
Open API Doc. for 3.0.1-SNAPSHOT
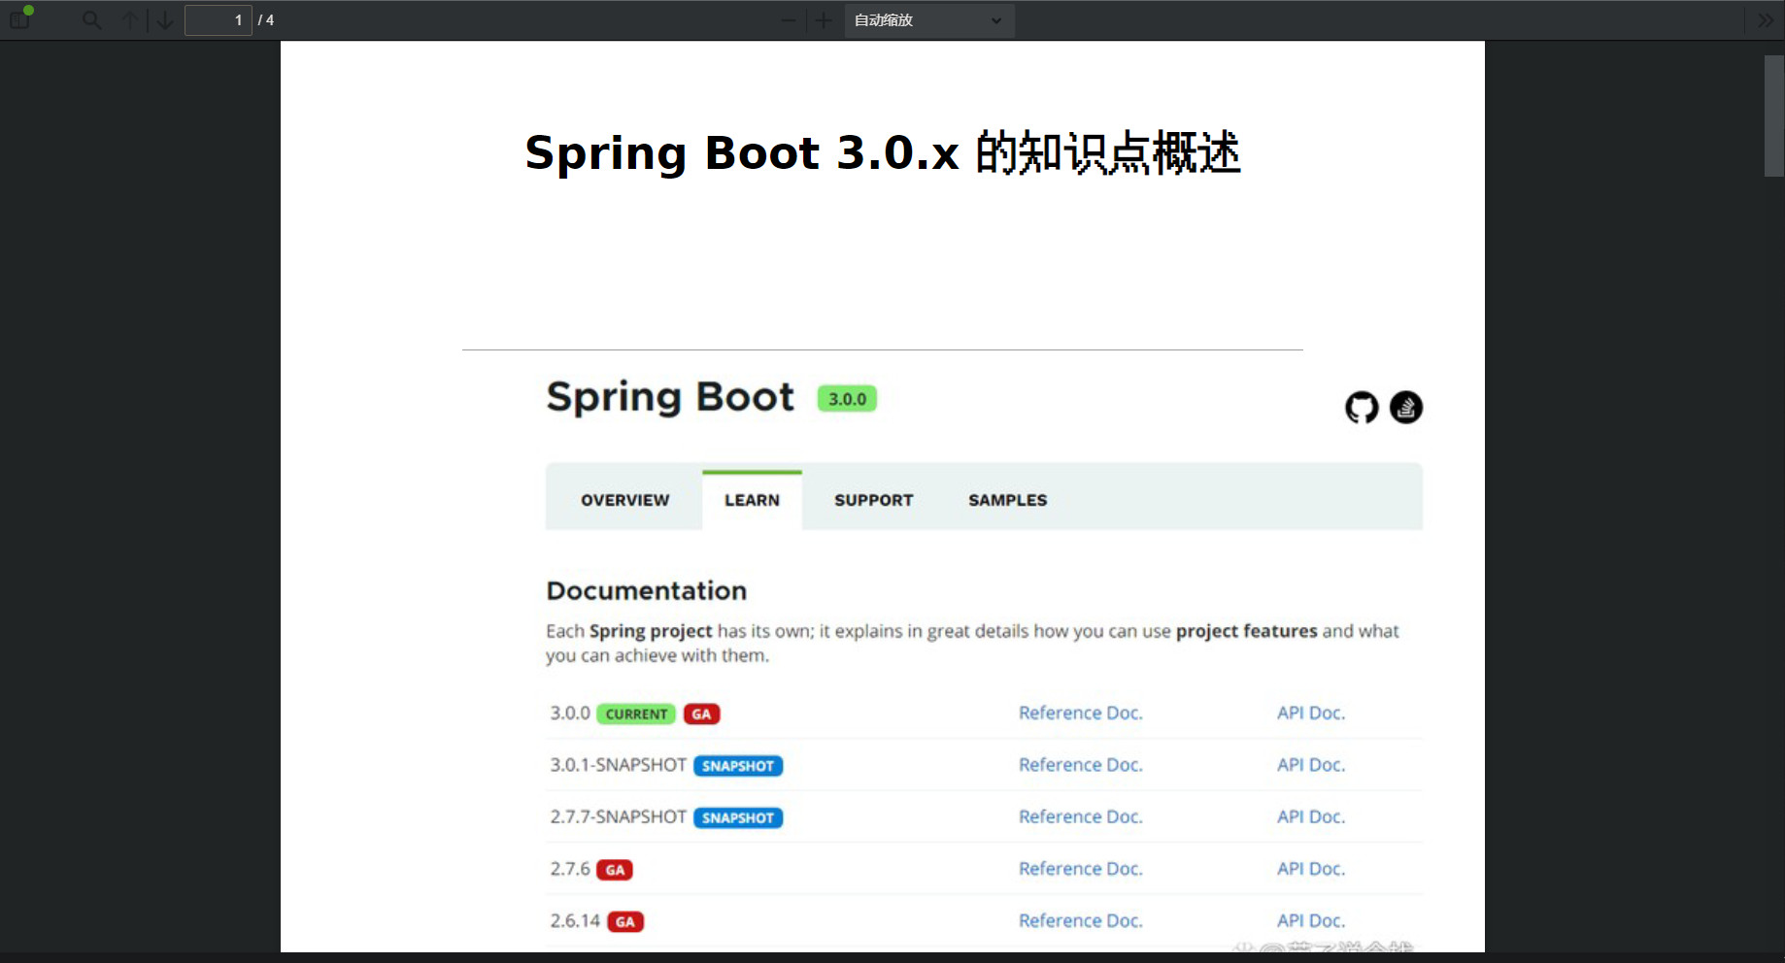click(x=1311, y=765)
